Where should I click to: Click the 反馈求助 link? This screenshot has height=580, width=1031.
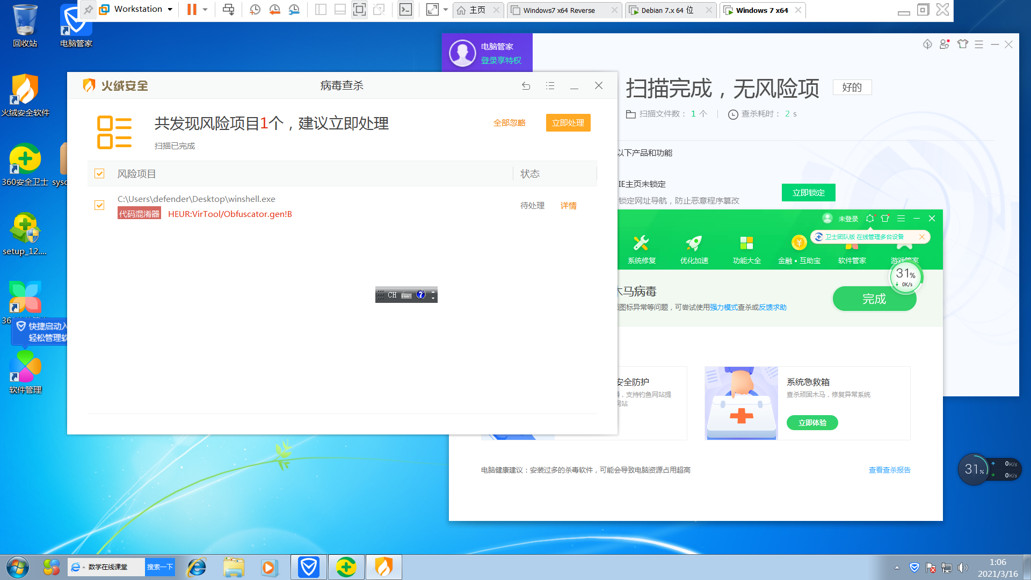pos(773,307)
